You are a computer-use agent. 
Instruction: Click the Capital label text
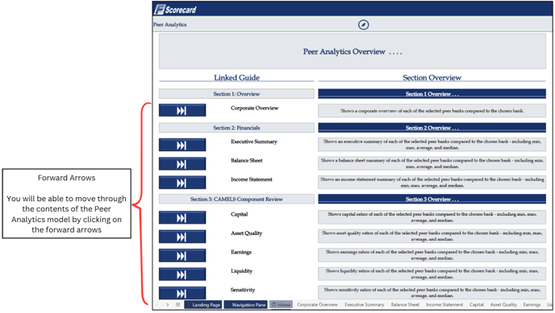click(240, 214)
